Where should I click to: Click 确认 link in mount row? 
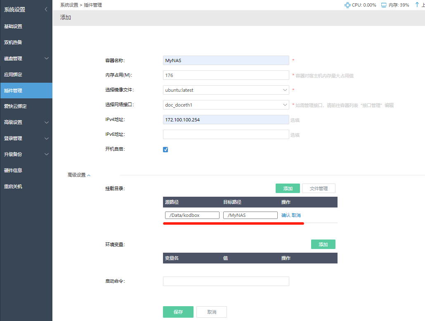click(x=286, y=215)
